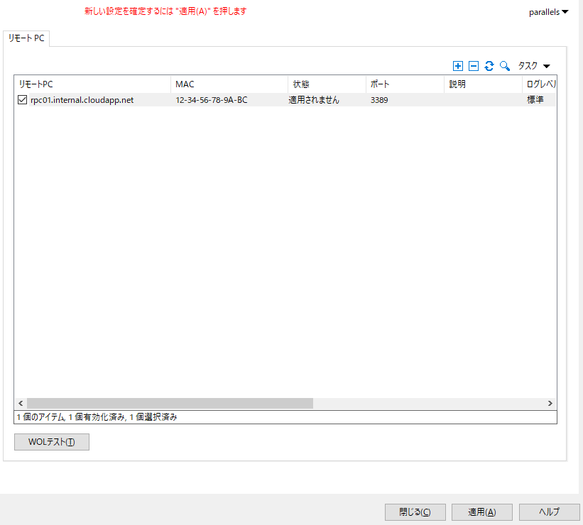This screenshot has width=583, height=525.
Task: Uncheck the rpc01.internal.cloudapp.net checkbox
Action: [x=22, y=100]
